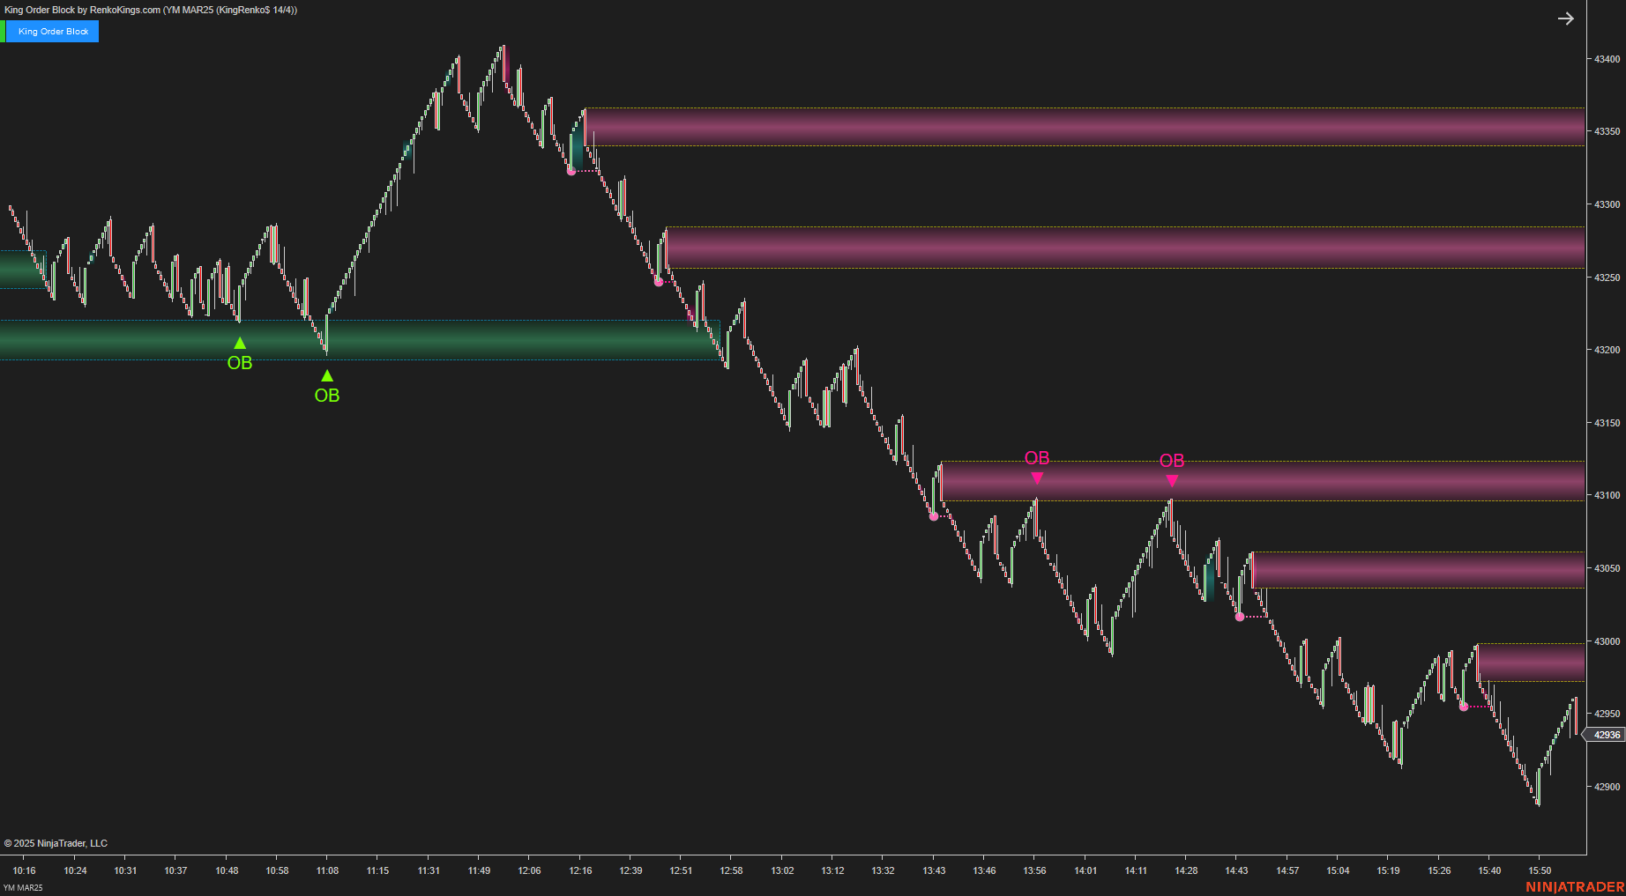The image size is (1626, 896).
Task: Click the green indicator color bar beside King Order Block
Action: point(4,31)
